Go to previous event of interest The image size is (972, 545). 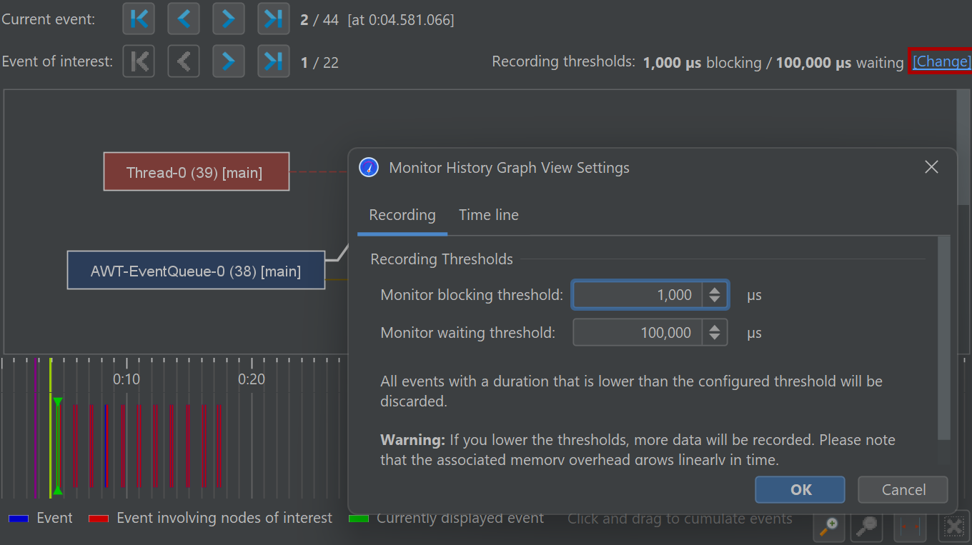(184, 61)
